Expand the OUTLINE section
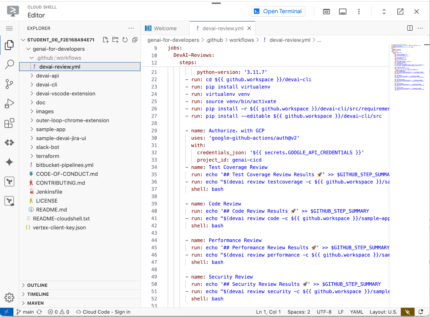Screen dimensions: 430x317 click(37, 285)
